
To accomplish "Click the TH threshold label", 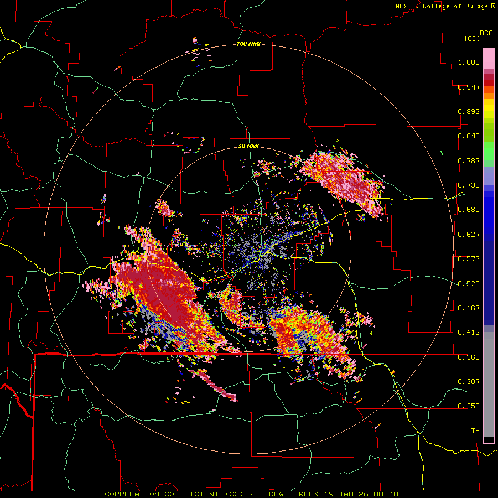I will 475,431.
